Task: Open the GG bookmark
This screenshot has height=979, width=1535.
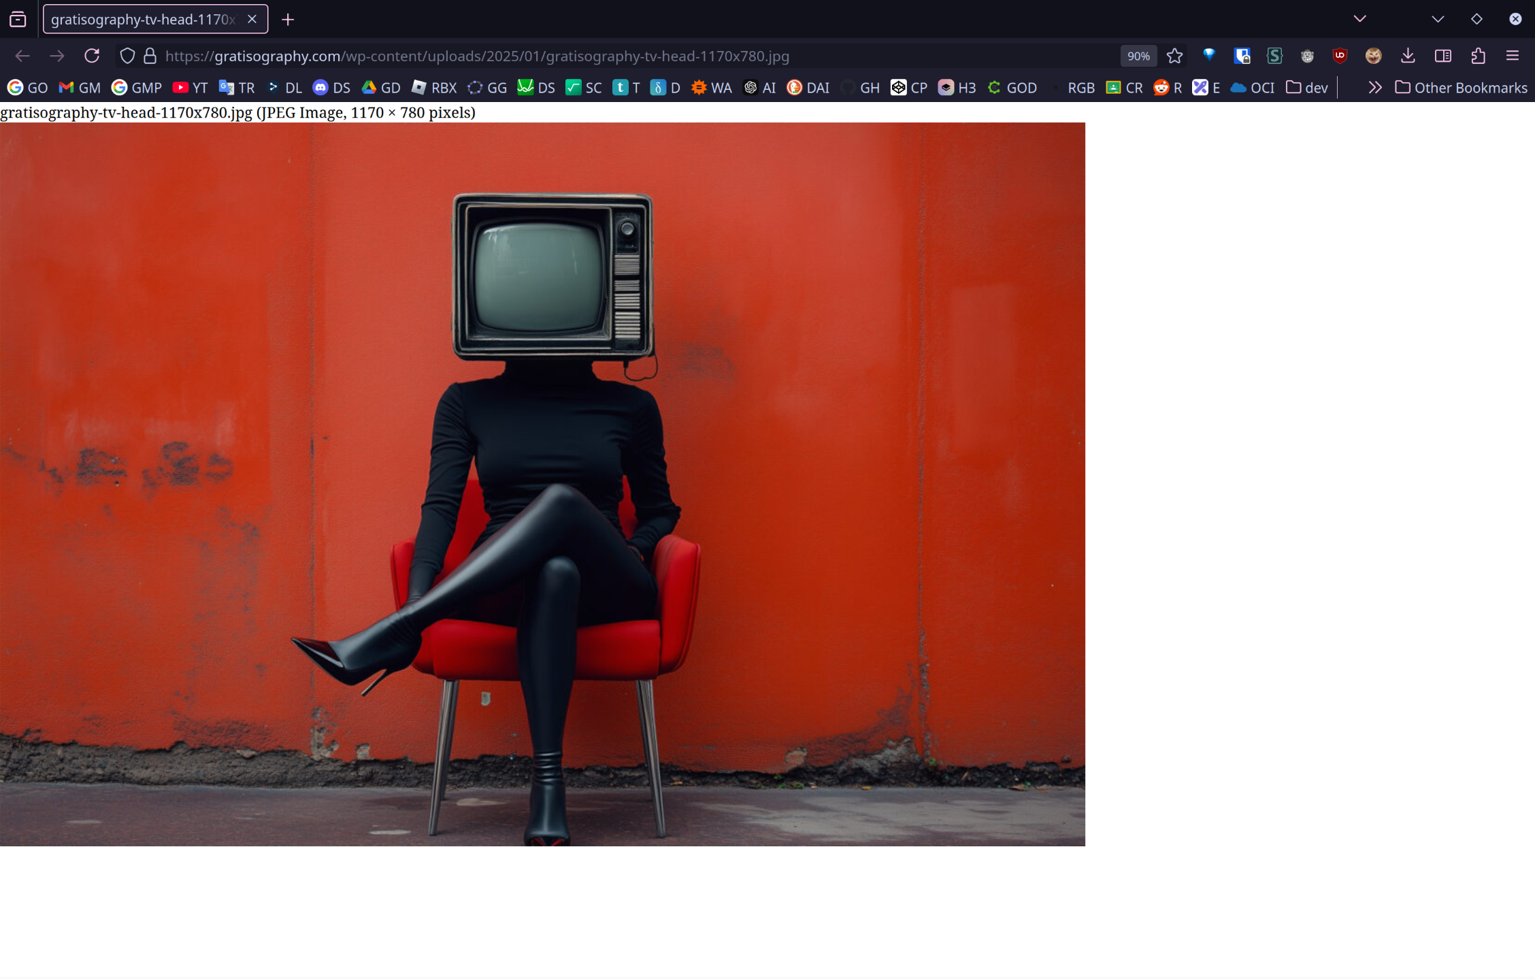Action: [x=487, y=88]
